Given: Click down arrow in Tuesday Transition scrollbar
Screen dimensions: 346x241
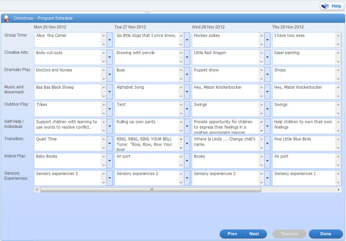Looking at the screenshot, I should pos(181,148).
